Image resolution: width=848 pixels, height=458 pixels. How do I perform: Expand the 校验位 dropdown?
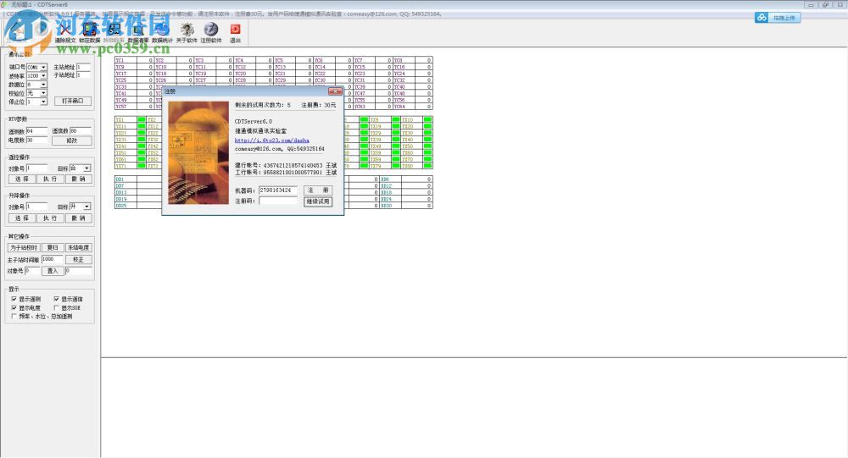44,93
